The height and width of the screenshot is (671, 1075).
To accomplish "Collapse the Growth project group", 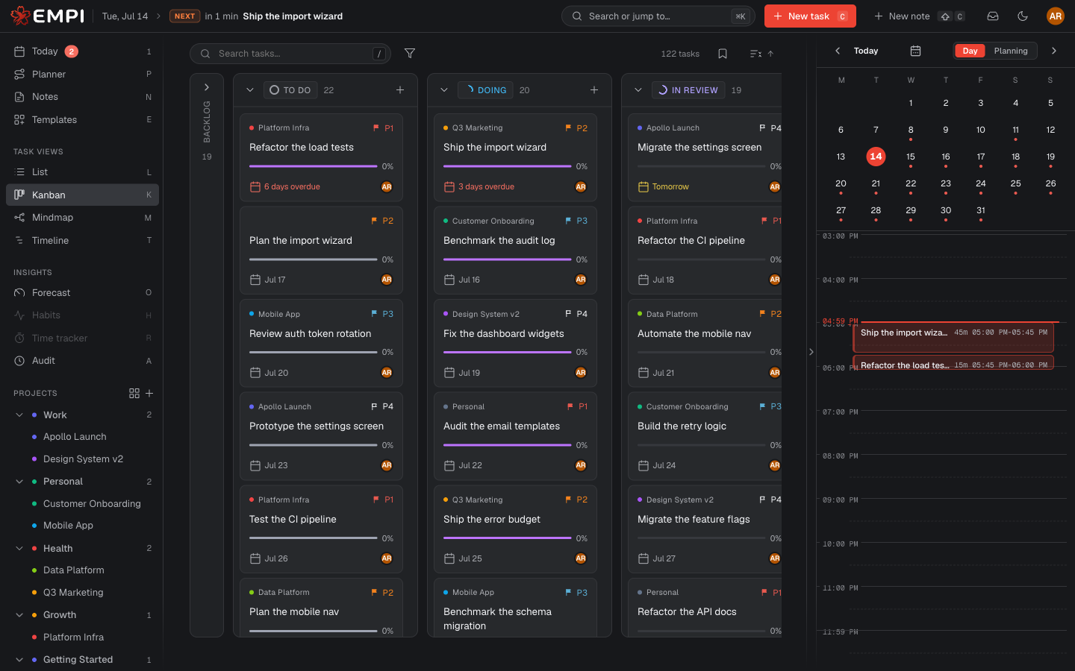I will click(x=19, y=615).
